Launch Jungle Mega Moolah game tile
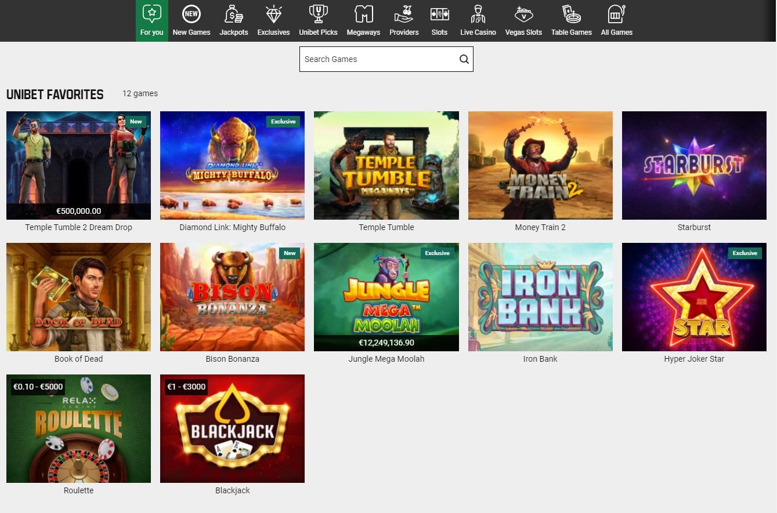This screenshot has height=513, width=777. tap(386, 297)
